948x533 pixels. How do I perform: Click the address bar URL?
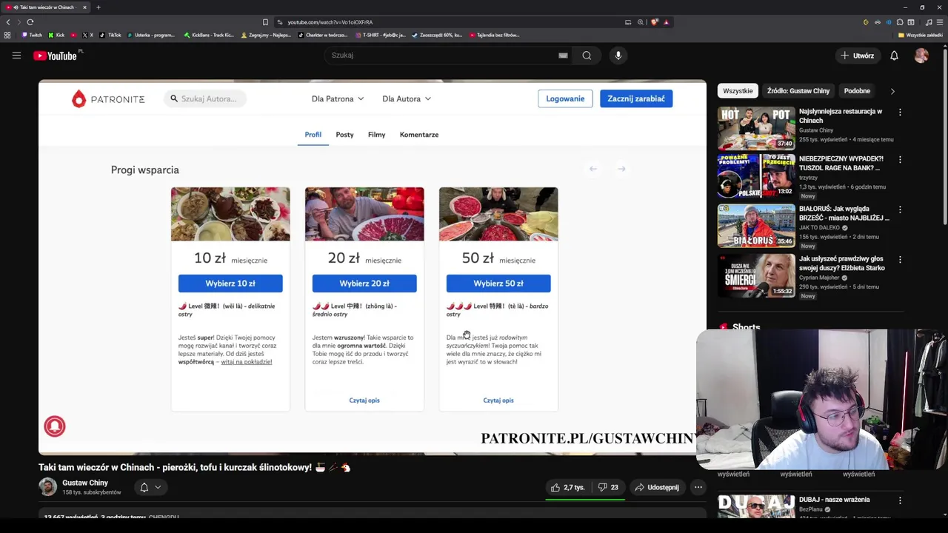tap(330, 22)
